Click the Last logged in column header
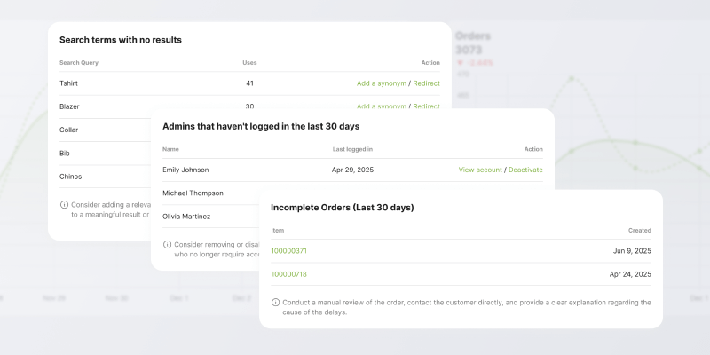 tap(352, 149)
